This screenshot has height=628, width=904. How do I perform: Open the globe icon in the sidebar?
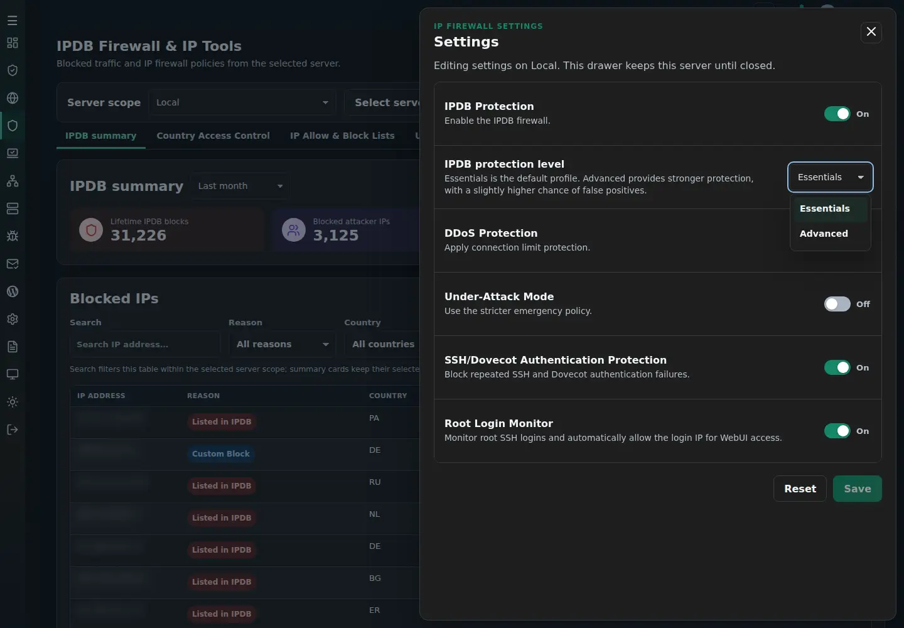[x=13, y=98]
